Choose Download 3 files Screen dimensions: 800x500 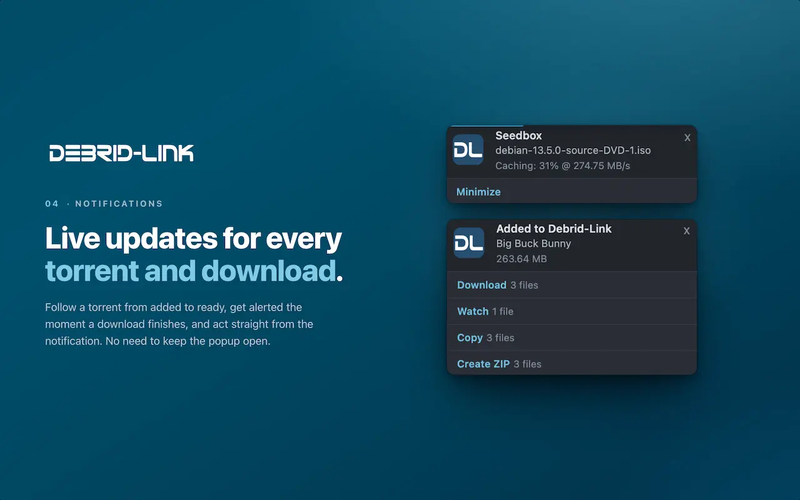pos(572,285)
